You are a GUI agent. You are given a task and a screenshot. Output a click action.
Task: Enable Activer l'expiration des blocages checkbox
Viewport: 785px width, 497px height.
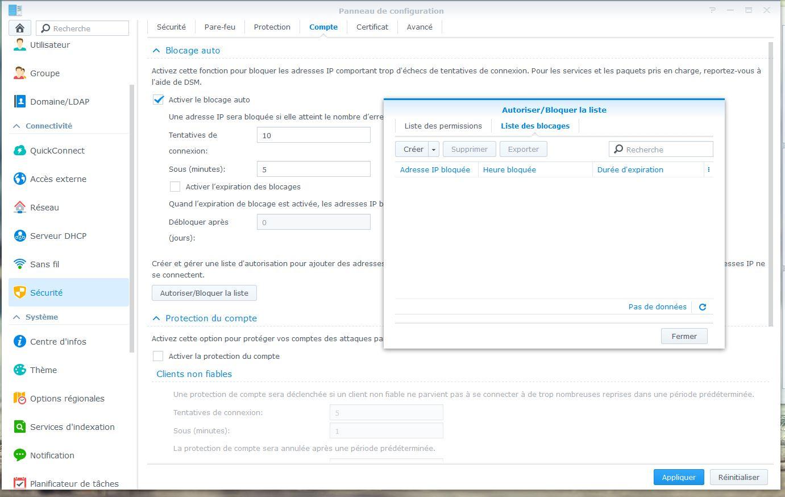point(175,187)
